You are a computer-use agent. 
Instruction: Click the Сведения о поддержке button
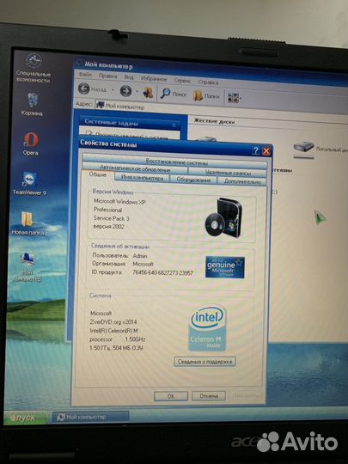click(x=205, y=361)
